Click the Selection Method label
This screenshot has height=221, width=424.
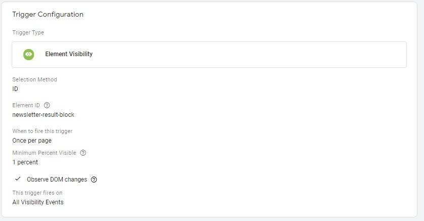34,79
